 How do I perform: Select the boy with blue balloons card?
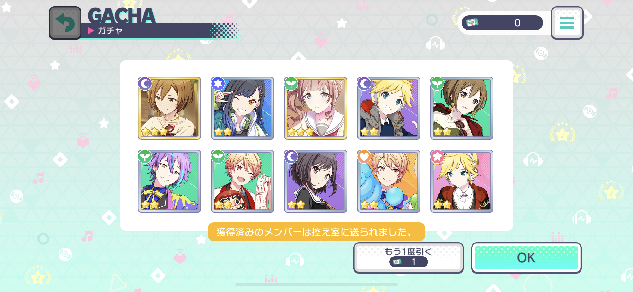pos(389,181)
